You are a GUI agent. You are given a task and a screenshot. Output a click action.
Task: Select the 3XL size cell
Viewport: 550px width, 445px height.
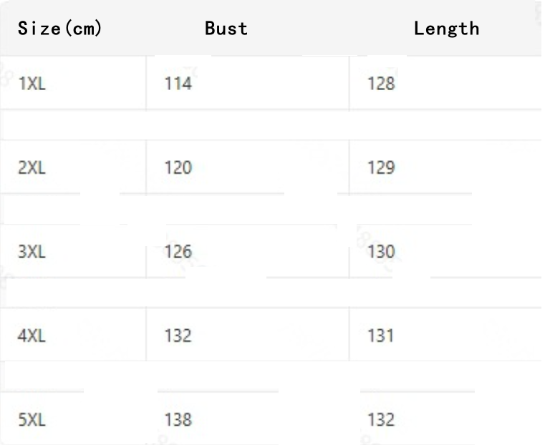(x=32, y=252)
